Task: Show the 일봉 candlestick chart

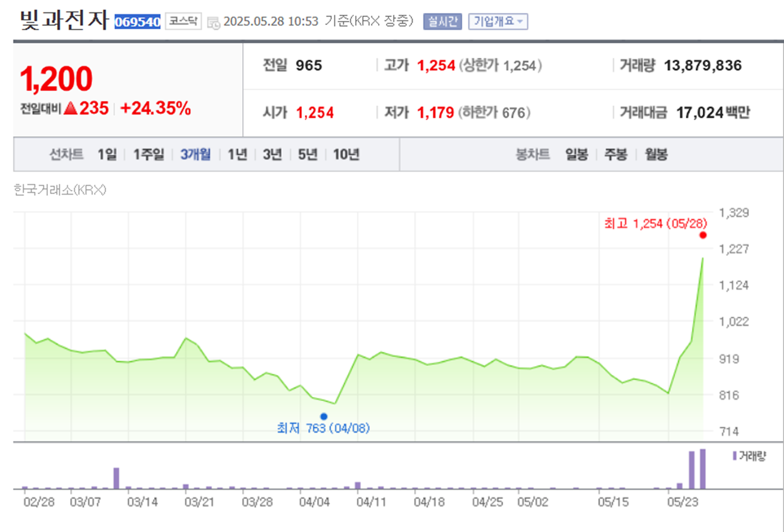Action: click(x=577, y=155)
